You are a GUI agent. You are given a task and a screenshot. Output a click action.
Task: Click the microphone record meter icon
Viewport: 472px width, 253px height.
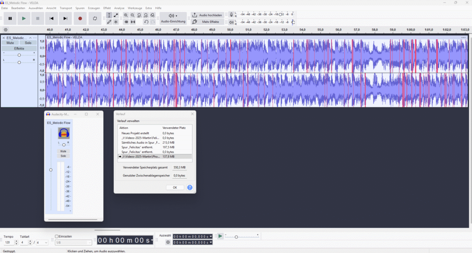(231, 14)
